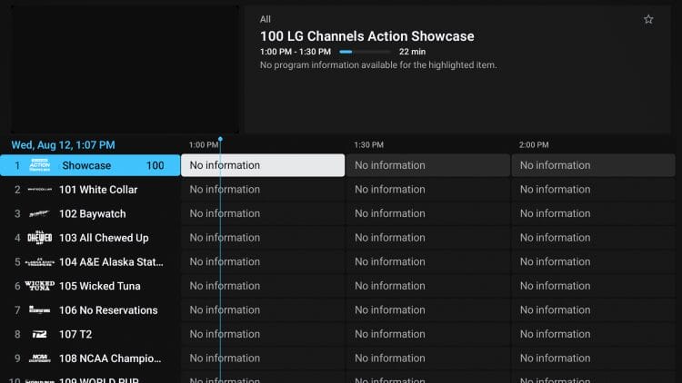Select T2 1:00 PM program slot
This screenshot has width=682, height=383.
(263, 334)
